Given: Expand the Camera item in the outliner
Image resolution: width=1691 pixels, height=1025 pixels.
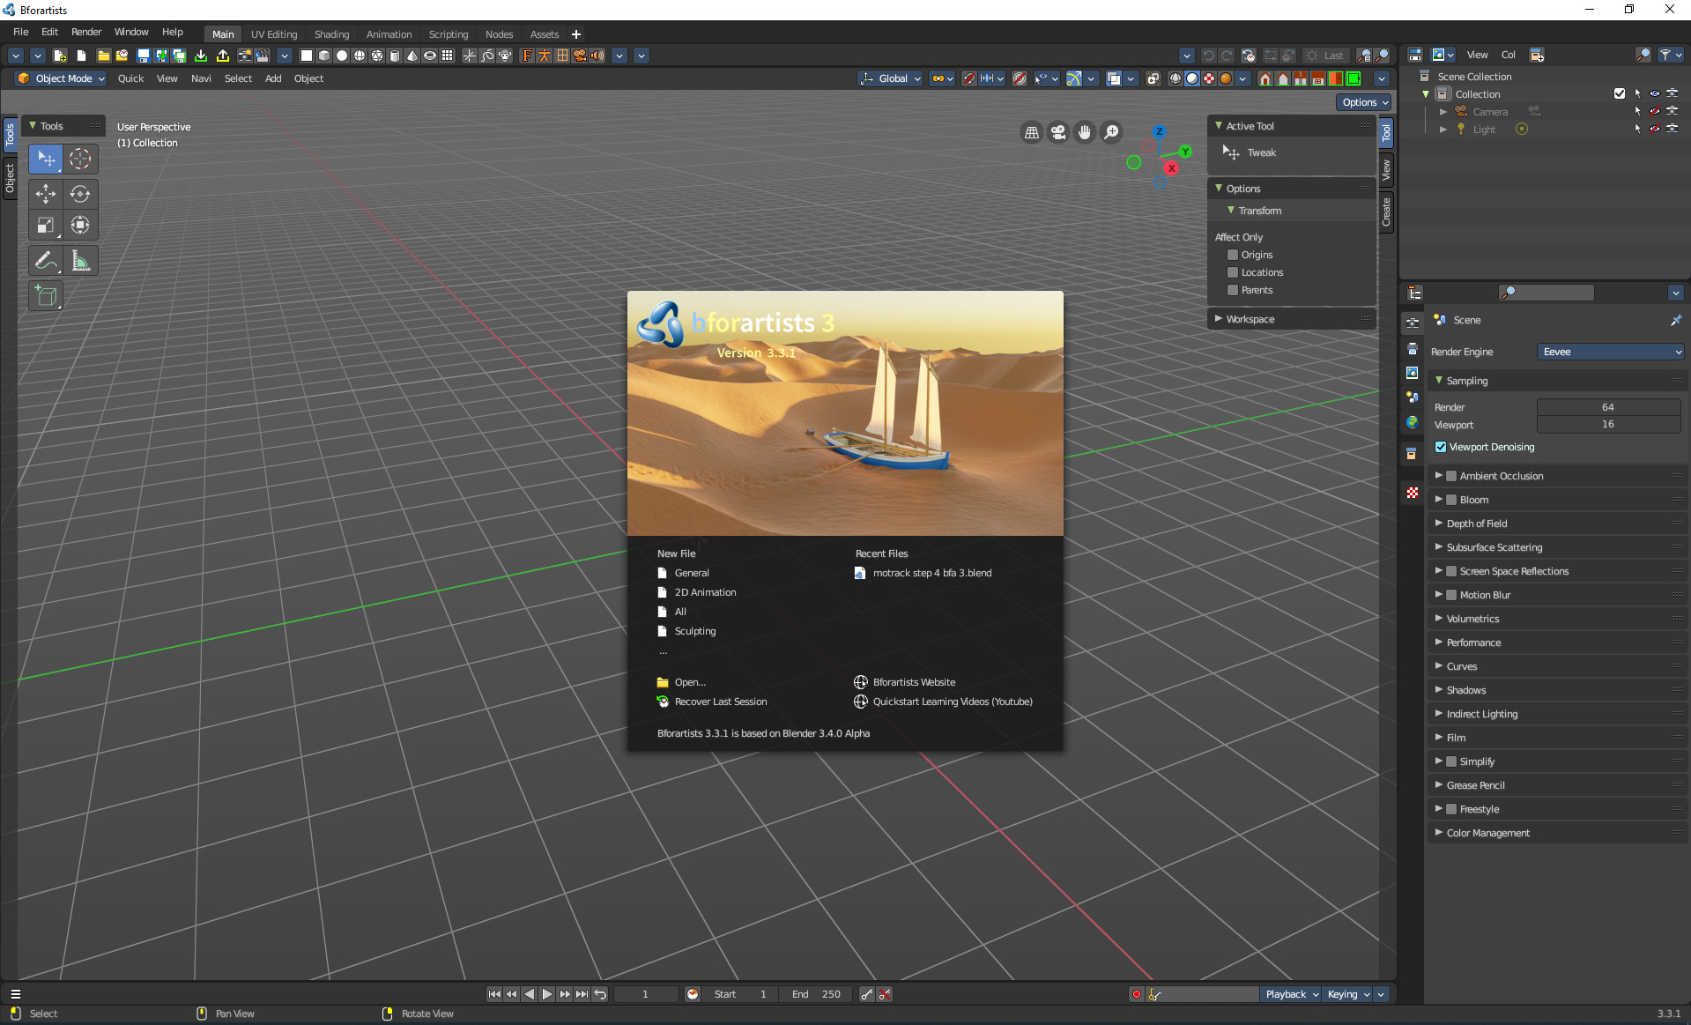Looking at the screenshot, I should (1443, 111).
